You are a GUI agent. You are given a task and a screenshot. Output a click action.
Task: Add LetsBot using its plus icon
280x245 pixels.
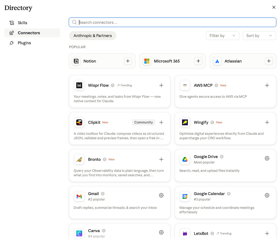pos(267,233)
